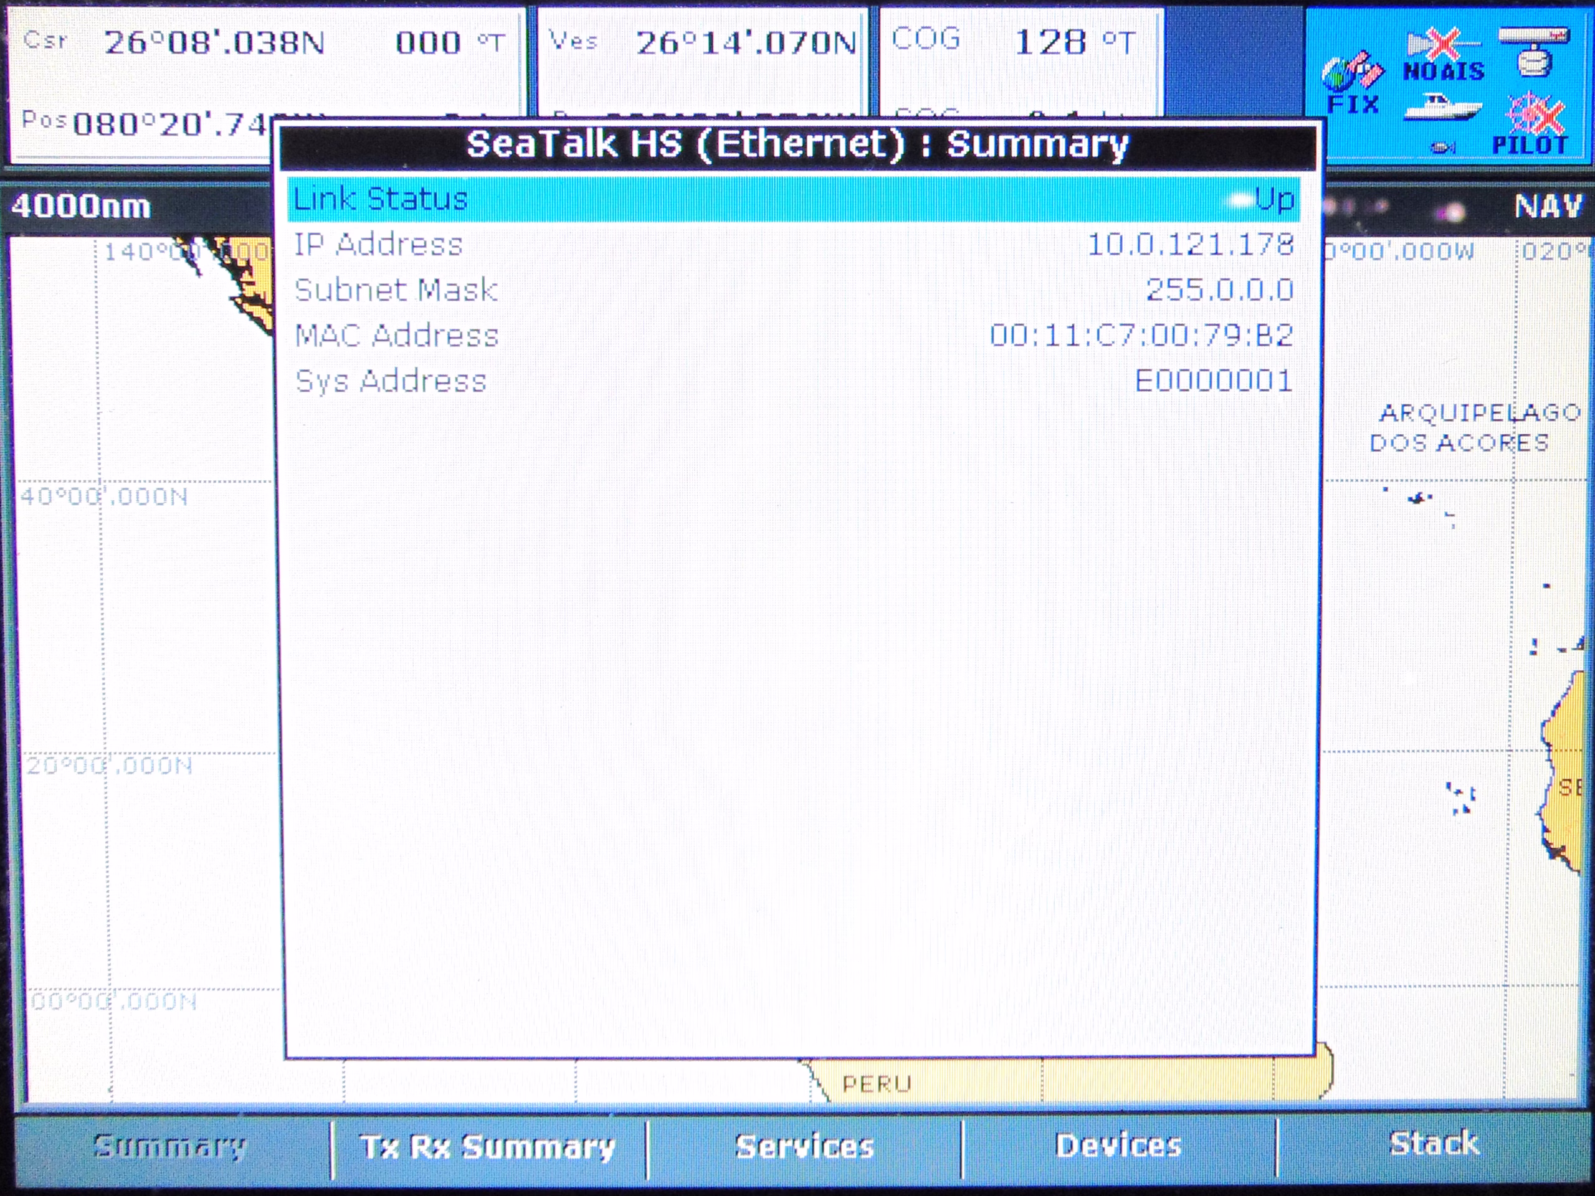Click the 40°00'.000N latitude grid label

coord(104,496)
